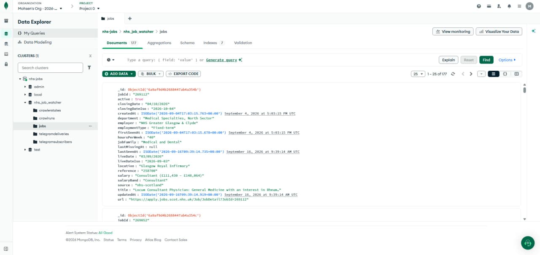Click nhs-jobs in the breadcrumb
The image size is (540, 255).
110,32
